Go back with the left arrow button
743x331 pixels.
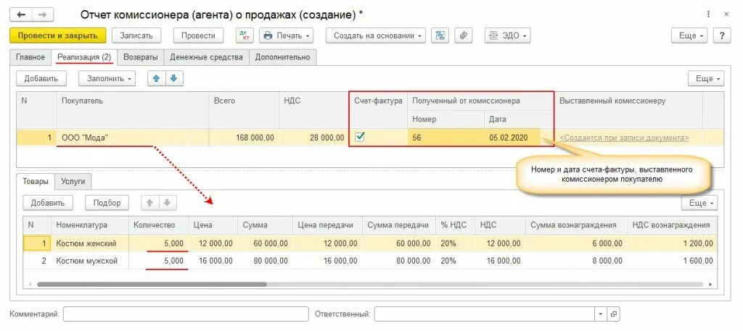(21, 14)
